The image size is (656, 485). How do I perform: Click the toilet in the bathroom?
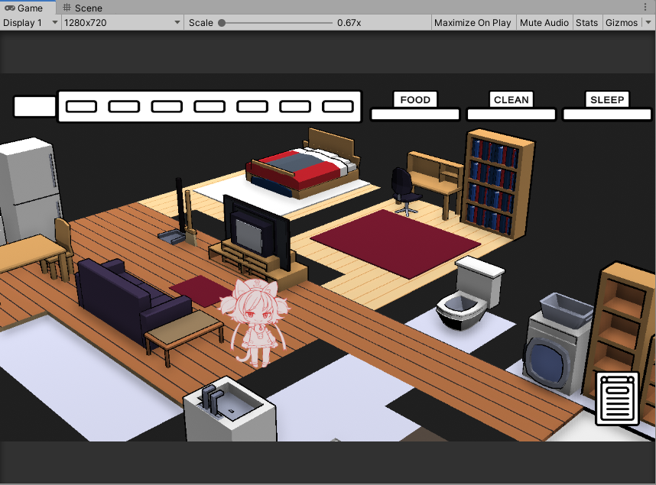[x=469, y=293]
